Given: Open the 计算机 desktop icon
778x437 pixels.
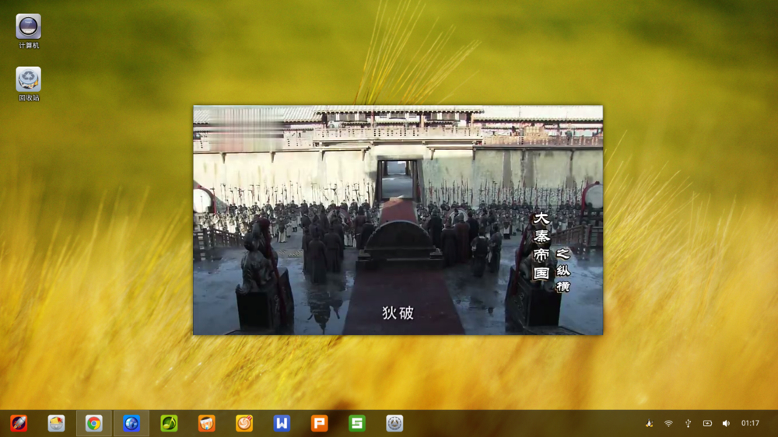Looking at the screenshot, I should (x=28, y=32).
